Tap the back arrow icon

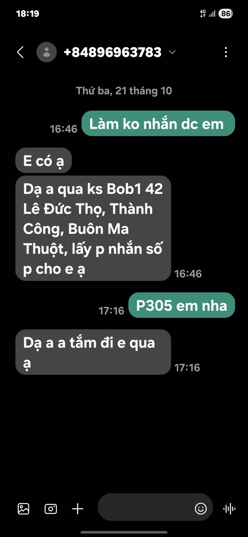tap(20, 52)
